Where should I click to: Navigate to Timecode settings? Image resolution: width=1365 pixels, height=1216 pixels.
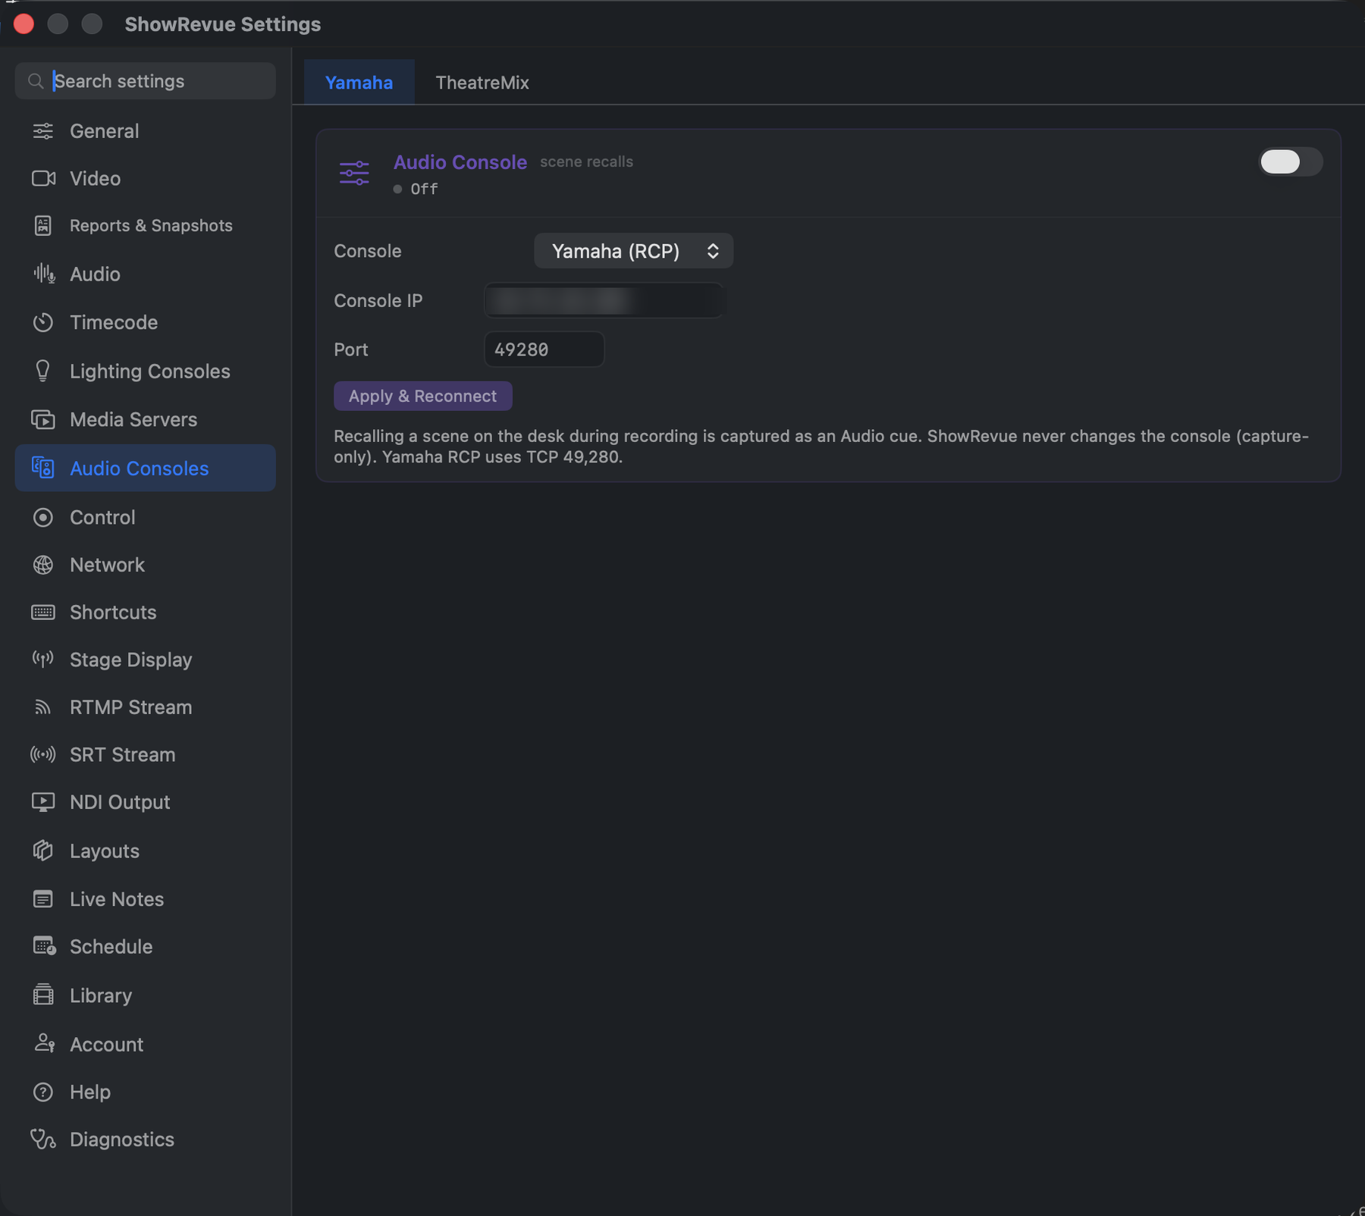145,322
